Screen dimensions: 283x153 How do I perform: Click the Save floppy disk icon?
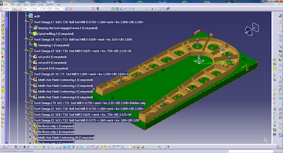[138, 147]
